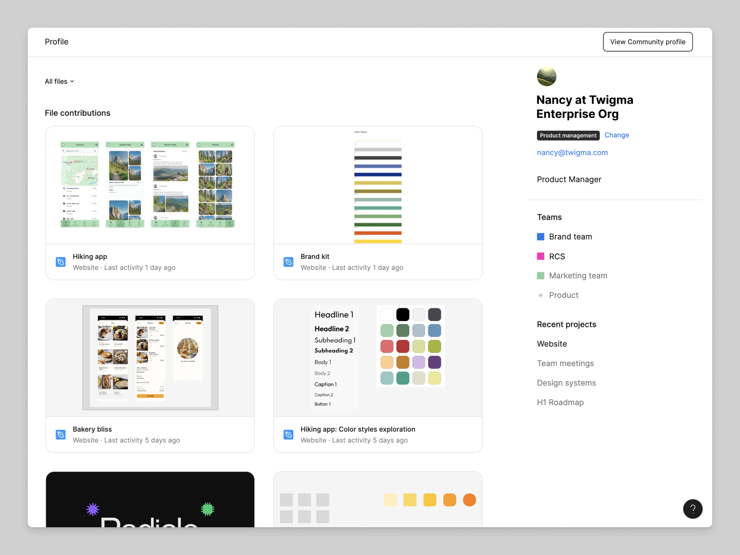This screenshot has height=555, width=740.
Task: Open the Hiking app file thumbnail
Action: 150,185
